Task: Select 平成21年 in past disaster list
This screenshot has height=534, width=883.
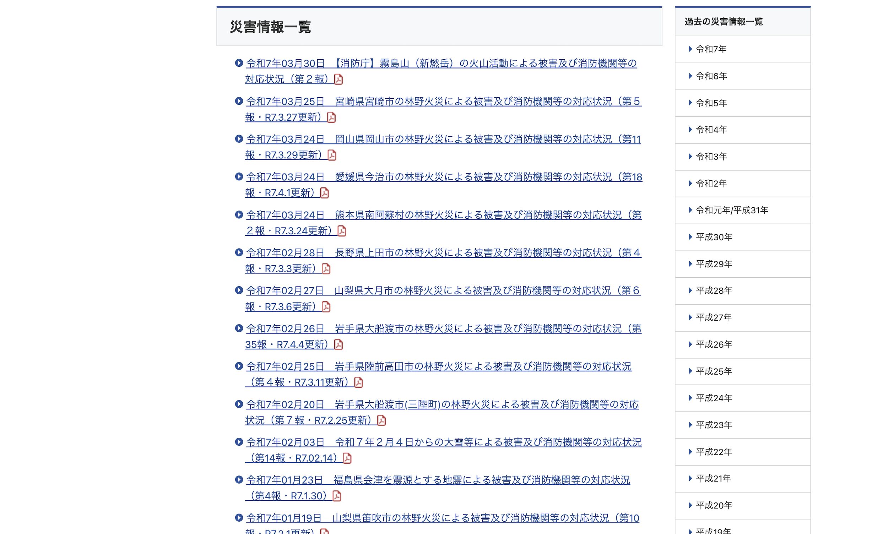Action: tap(742, 479)
